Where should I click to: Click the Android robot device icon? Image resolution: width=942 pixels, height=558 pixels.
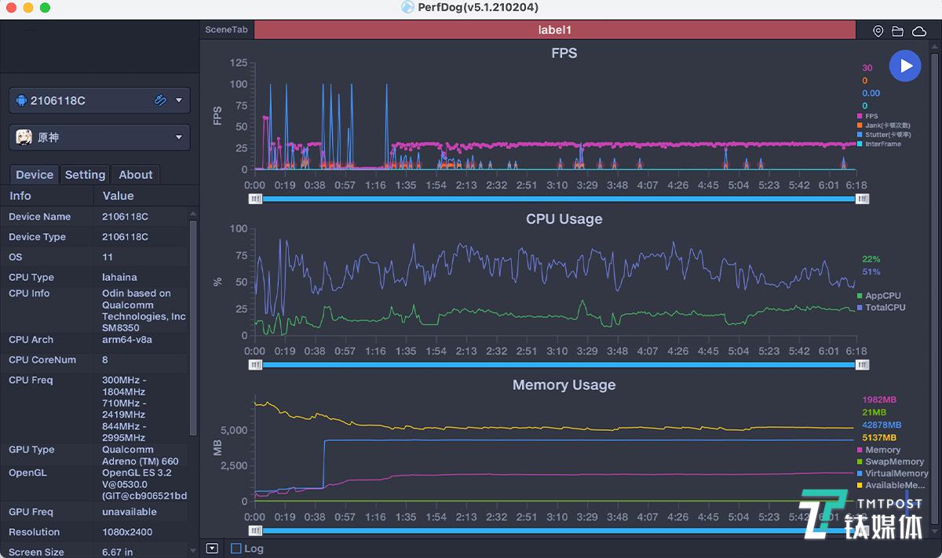coord(21,100)
